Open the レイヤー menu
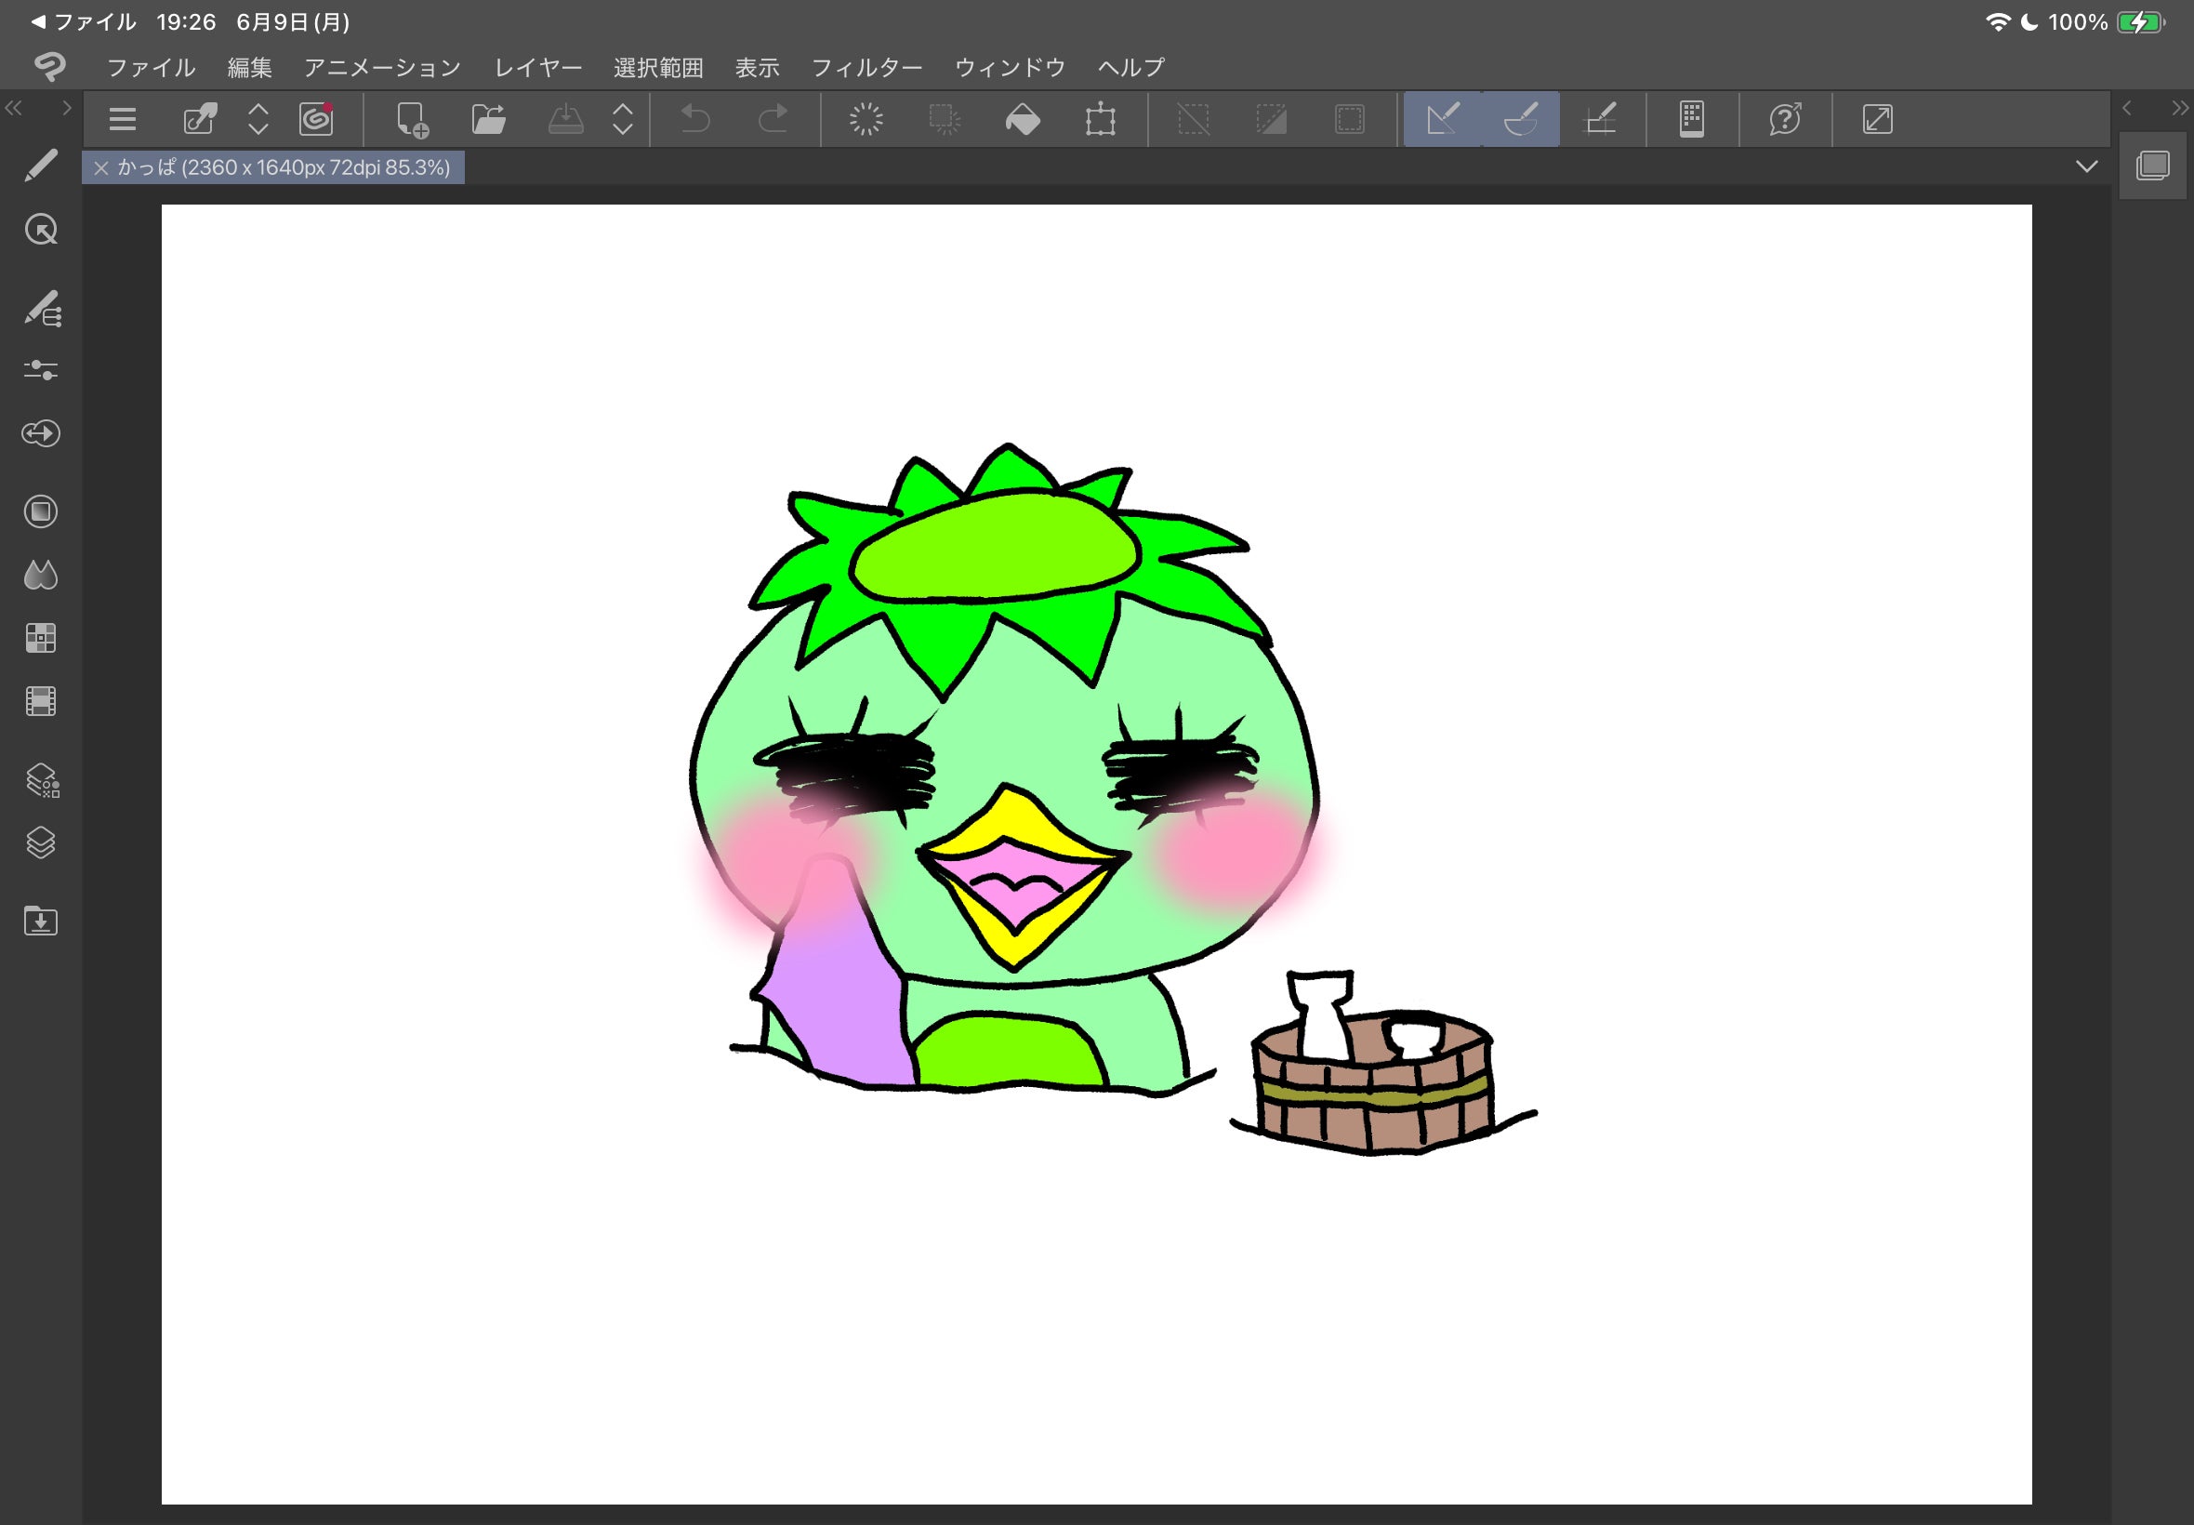Image resolution: width=2194 pixels, height=1525 pixels. point(537,68)
